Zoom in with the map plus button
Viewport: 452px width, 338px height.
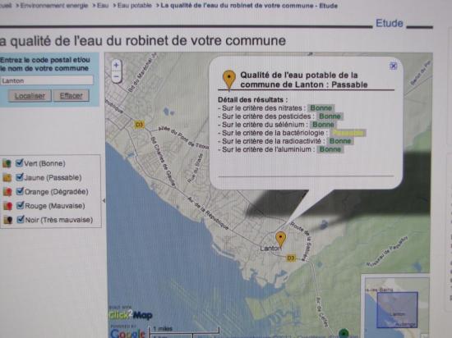coord(116,66)
